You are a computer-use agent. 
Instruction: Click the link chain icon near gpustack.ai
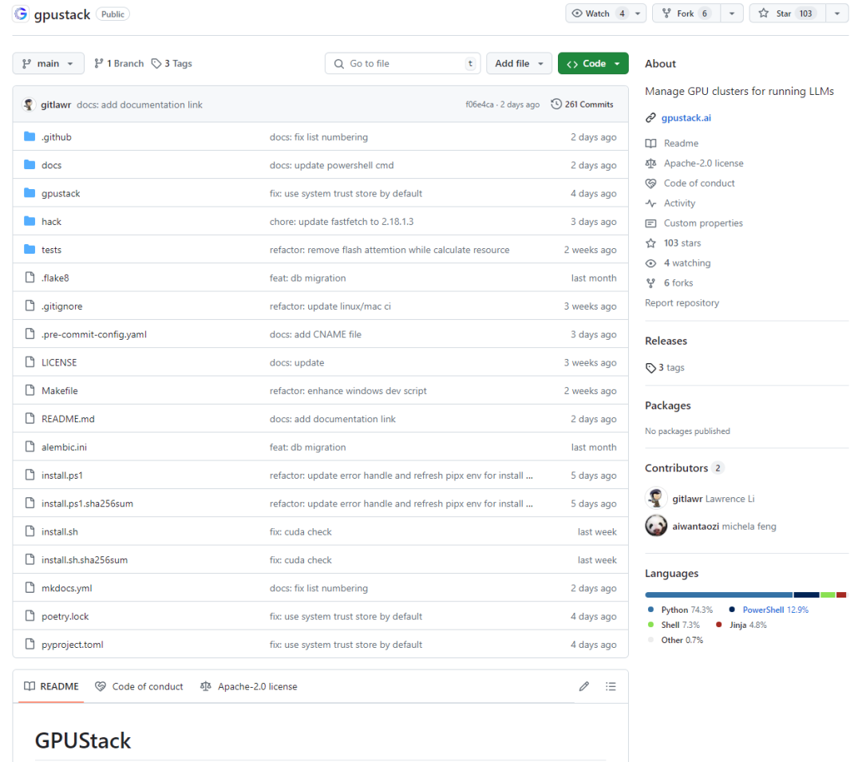point(651,117)
